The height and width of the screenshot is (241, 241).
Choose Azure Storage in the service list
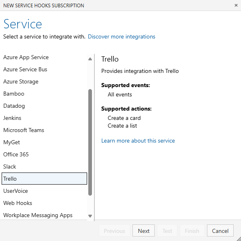(44, 81)
